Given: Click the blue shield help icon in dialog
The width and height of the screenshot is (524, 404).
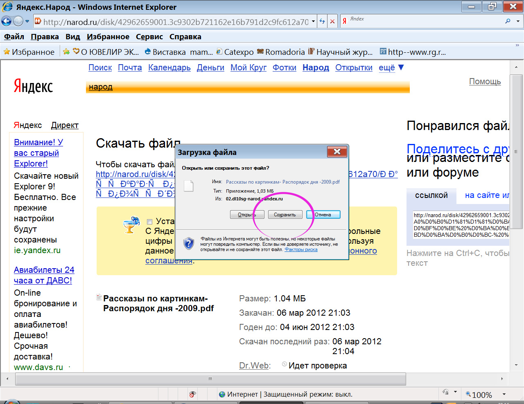Looking at the screenshot, I should point(188,243).
